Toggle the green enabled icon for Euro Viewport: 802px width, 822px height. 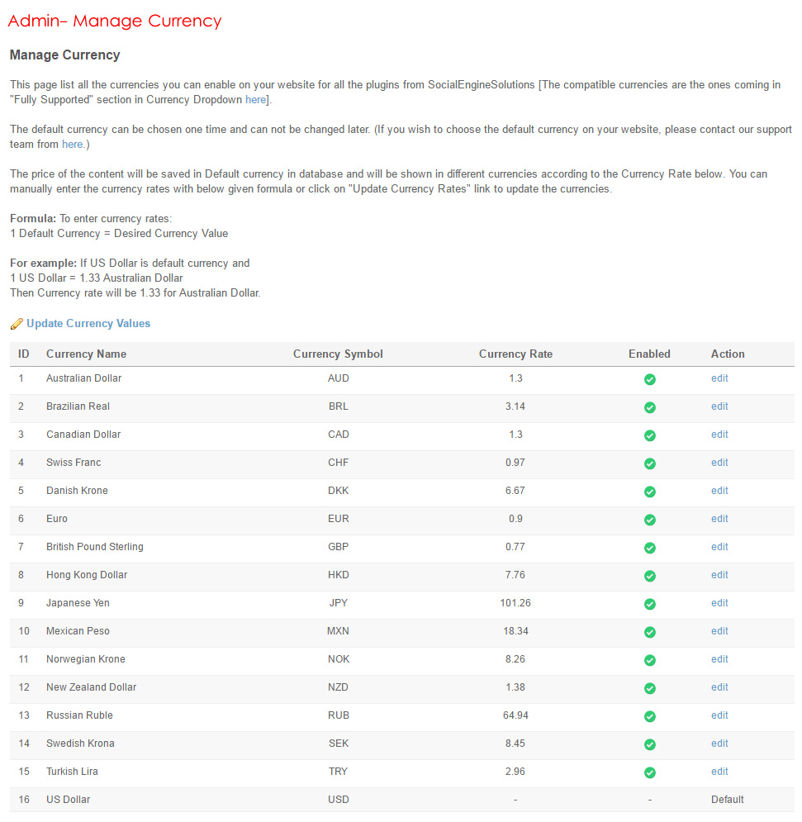[x=649, y=520]
